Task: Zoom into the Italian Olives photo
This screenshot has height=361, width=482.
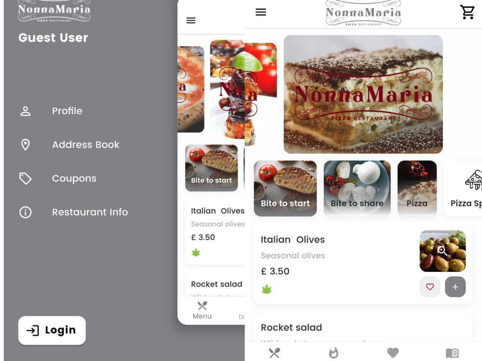Action: (442, 251)
